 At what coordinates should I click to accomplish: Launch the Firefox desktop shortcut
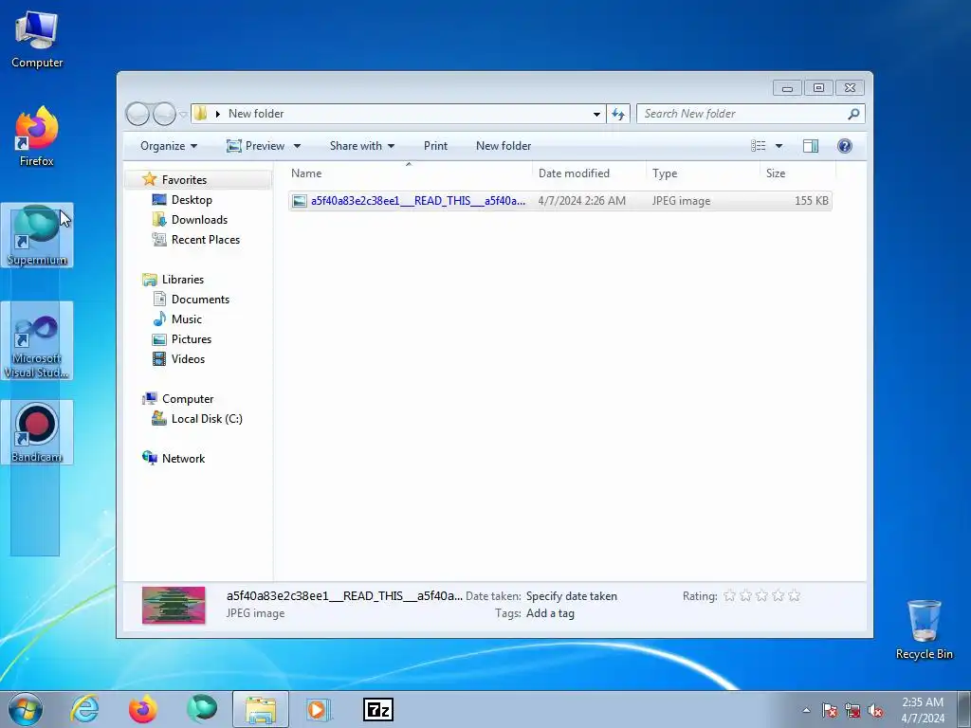[x=37, y=136]
